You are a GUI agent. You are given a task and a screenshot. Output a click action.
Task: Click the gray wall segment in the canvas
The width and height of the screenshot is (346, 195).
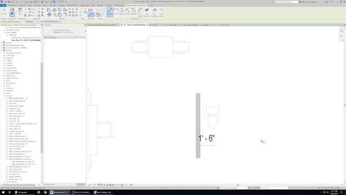click(x=198, y=126)
